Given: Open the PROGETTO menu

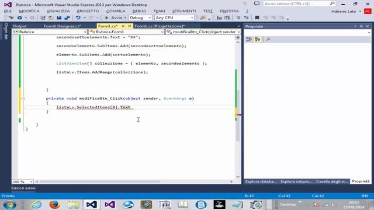Looking at the screenshot, I should coord(88,11).
